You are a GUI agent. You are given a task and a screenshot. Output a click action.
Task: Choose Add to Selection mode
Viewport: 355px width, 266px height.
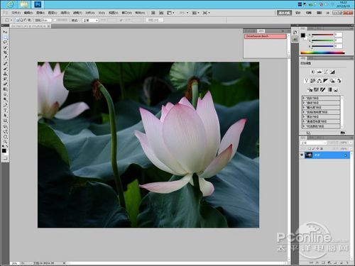(x=21, y=20)
